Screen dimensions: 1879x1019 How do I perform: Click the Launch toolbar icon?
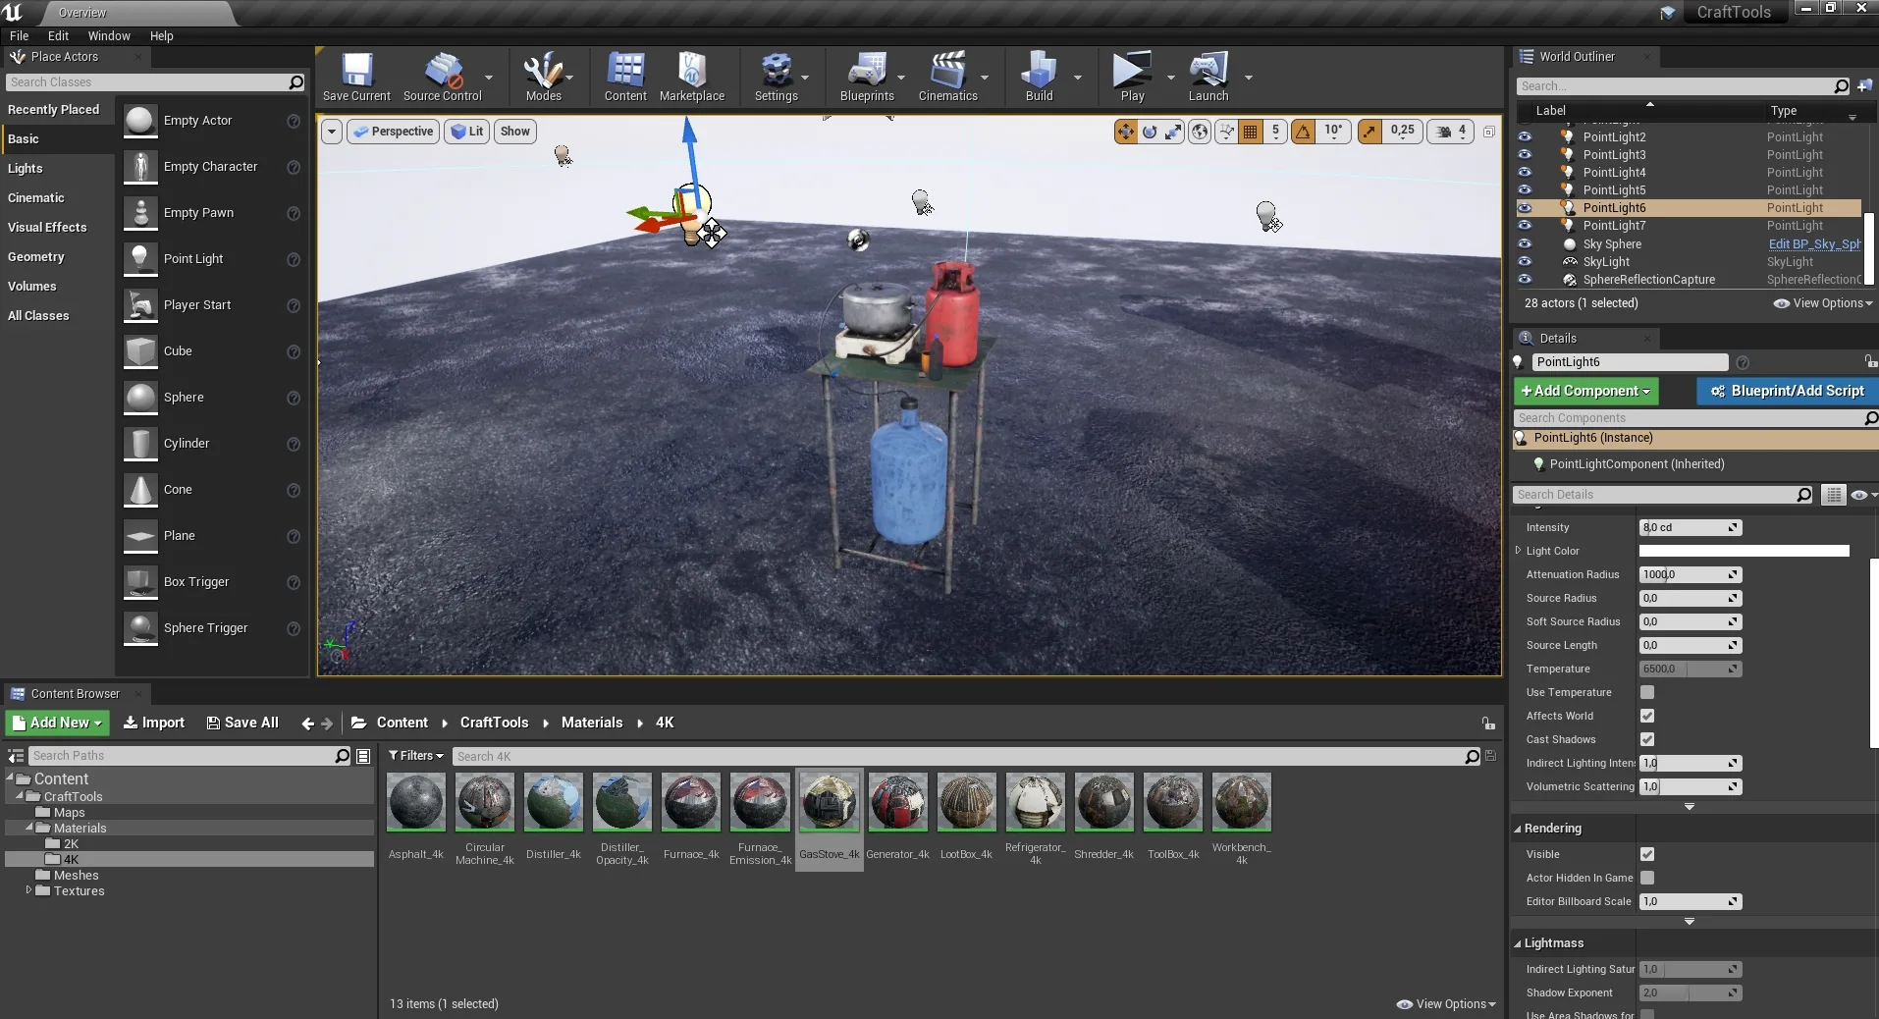point(1208,77)
